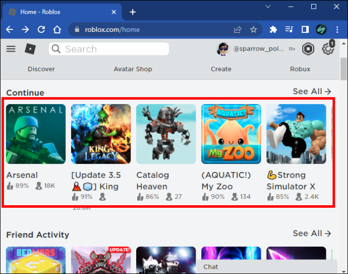The image size is (348, 274).
Task: Close the Home - Roblox tab
Action: click(x=114, y=12)
